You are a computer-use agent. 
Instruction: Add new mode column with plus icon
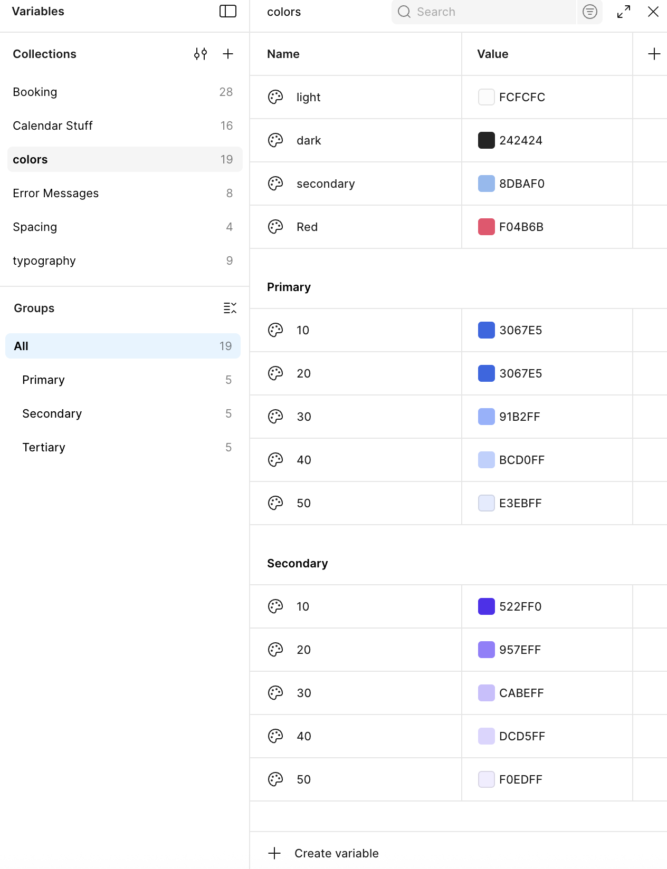(654, 54)
